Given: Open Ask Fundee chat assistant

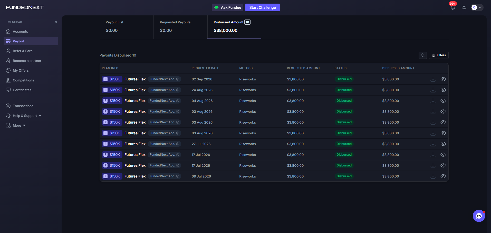Looking at the screenshot, I should click(x=228, y=7).
